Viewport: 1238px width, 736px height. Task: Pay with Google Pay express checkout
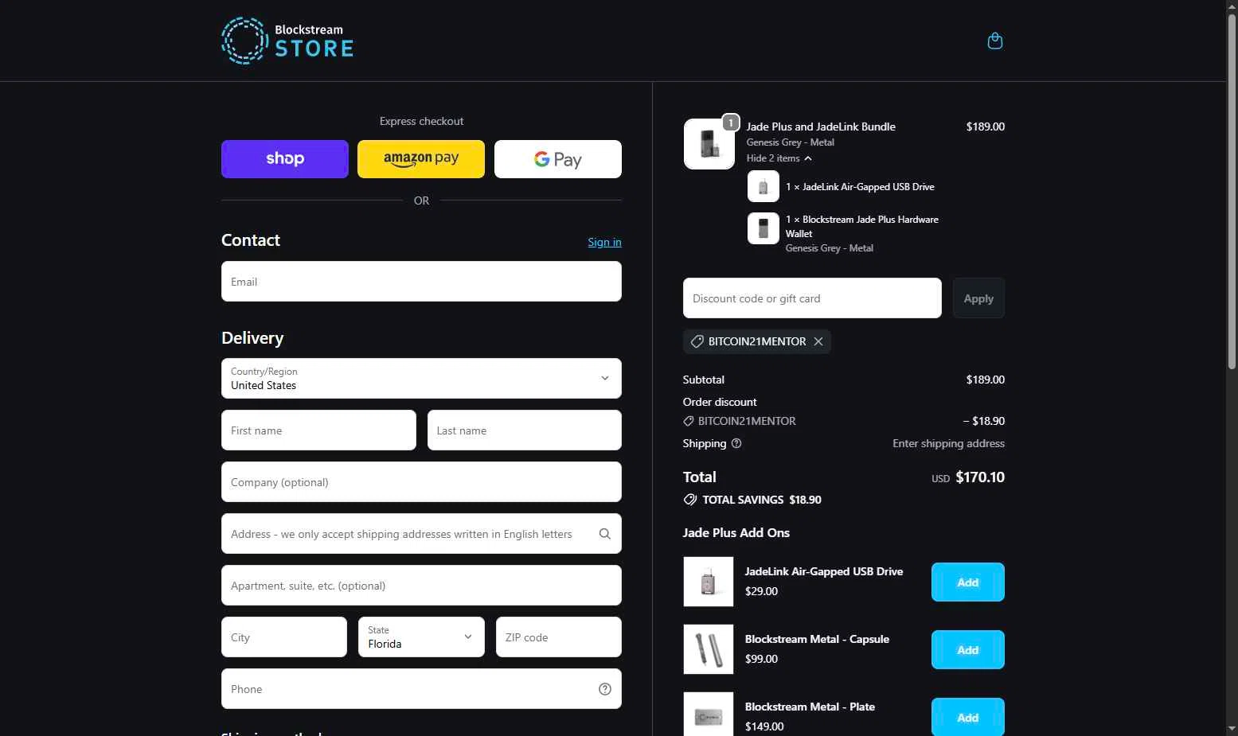point(558,159)
